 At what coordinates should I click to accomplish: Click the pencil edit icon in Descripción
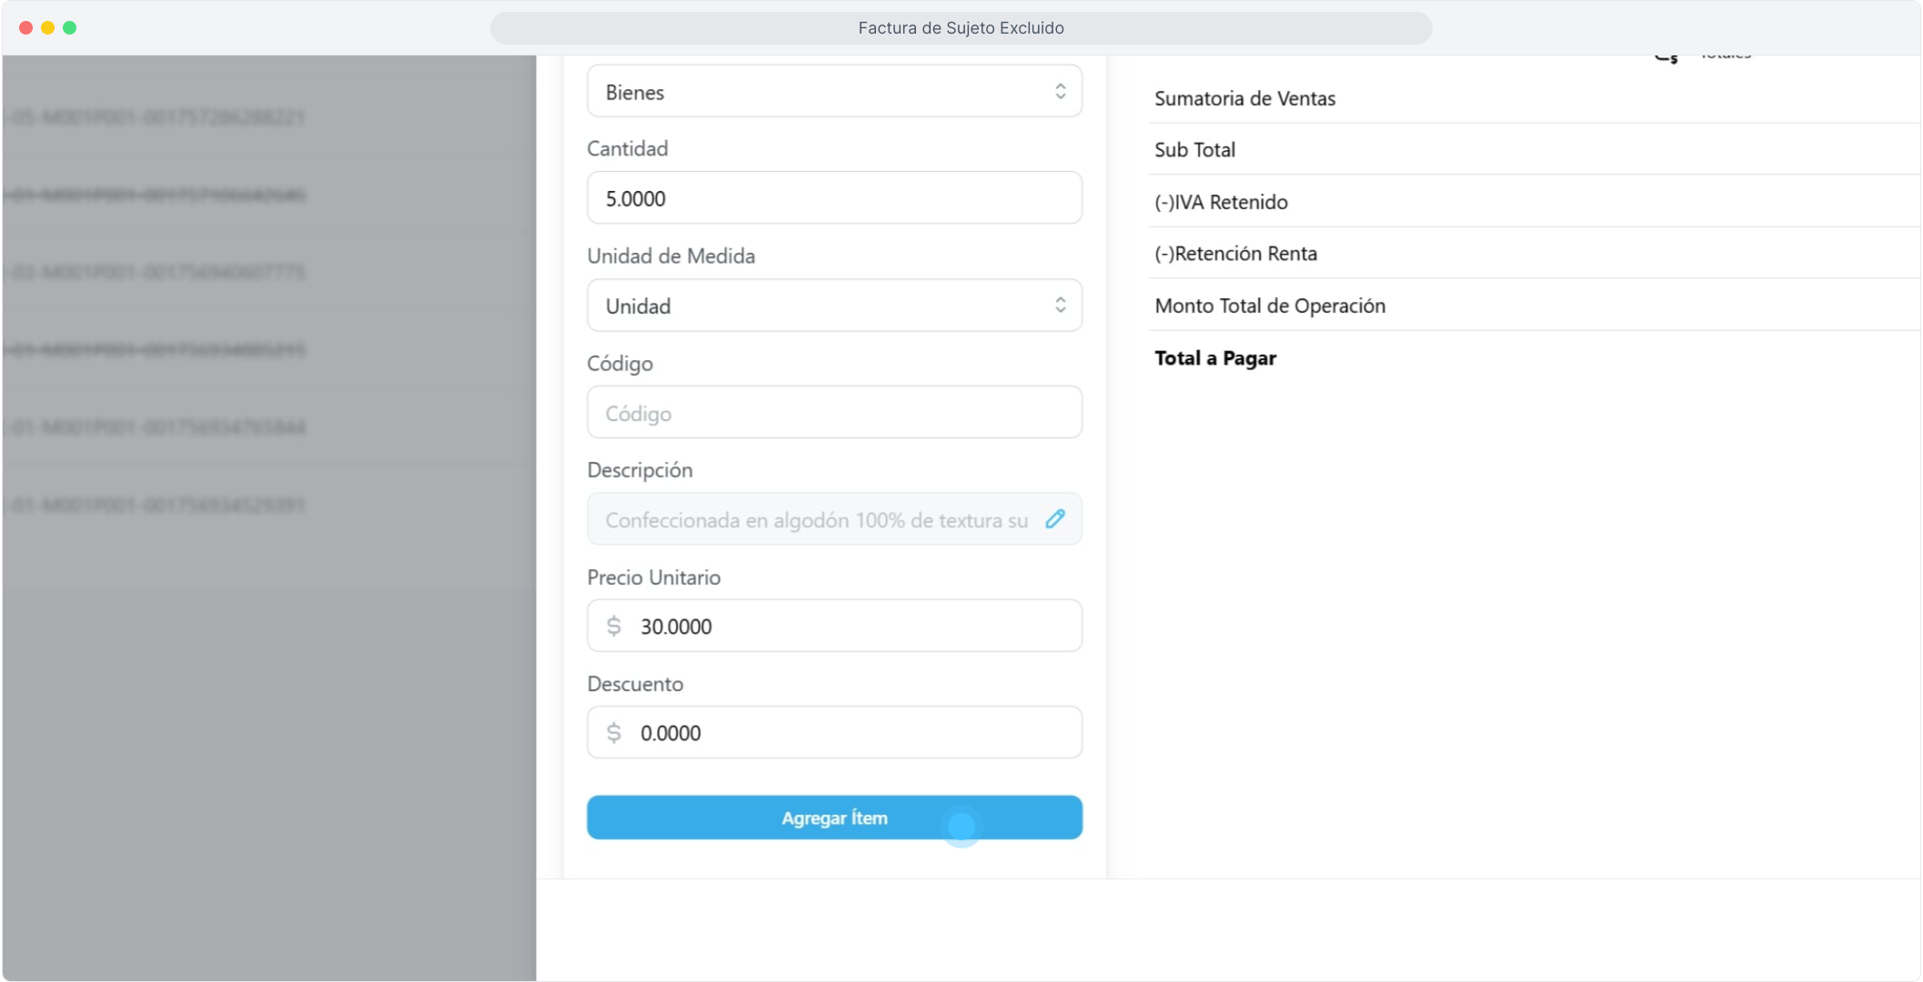point(1054,519)
